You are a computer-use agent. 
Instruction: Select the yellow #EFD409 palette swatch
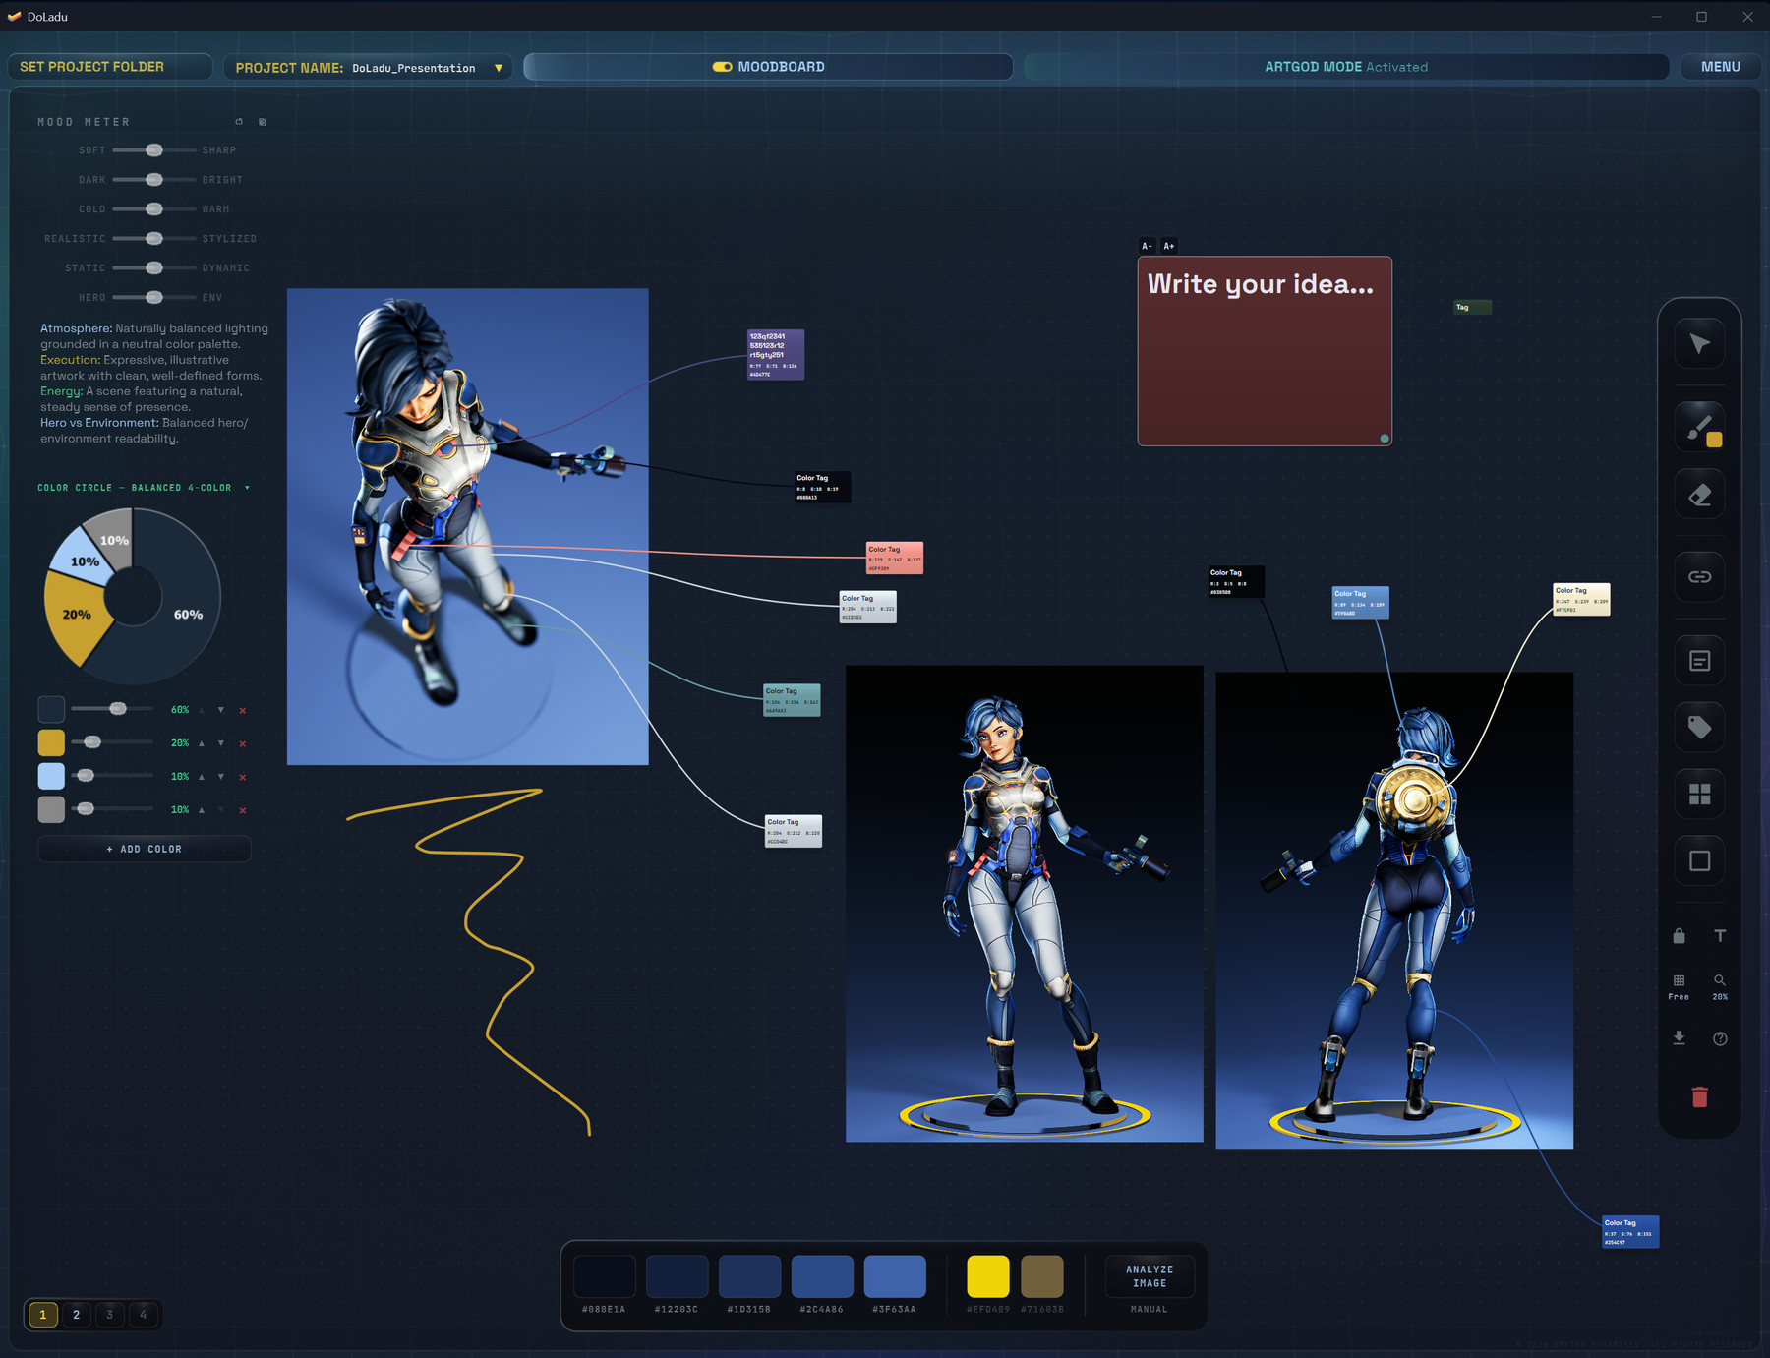[988, 1276]
